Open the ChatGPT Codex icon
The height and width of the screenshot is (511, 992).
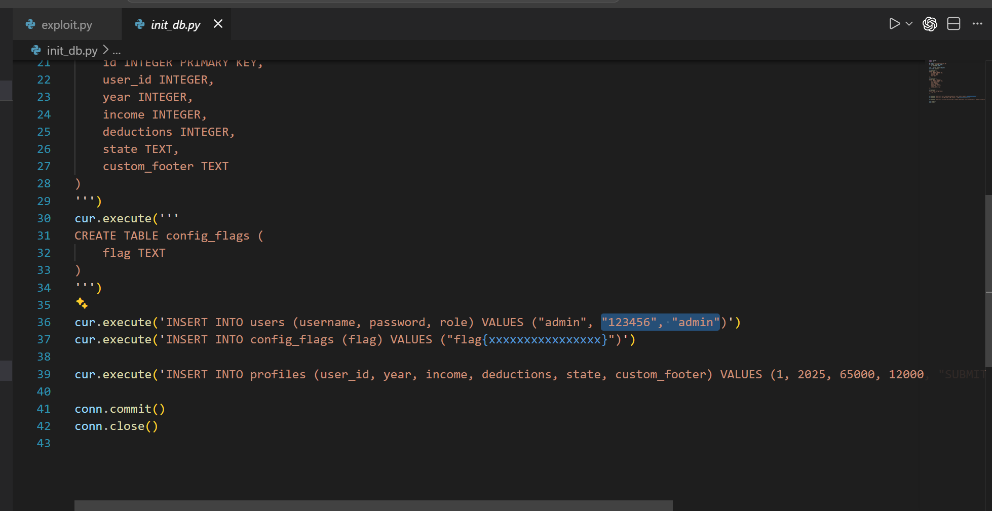(930, 24)
